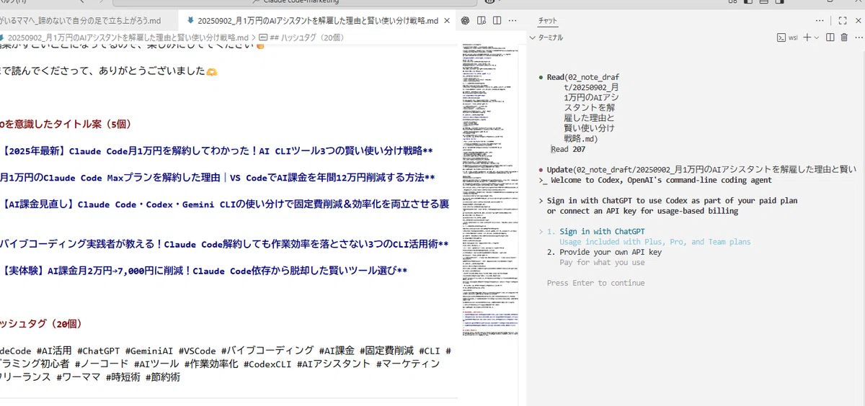The width and height of the screenshot is (865, 406).
Task: Click hashtag #ワーママ
Action: click(79, 376)
